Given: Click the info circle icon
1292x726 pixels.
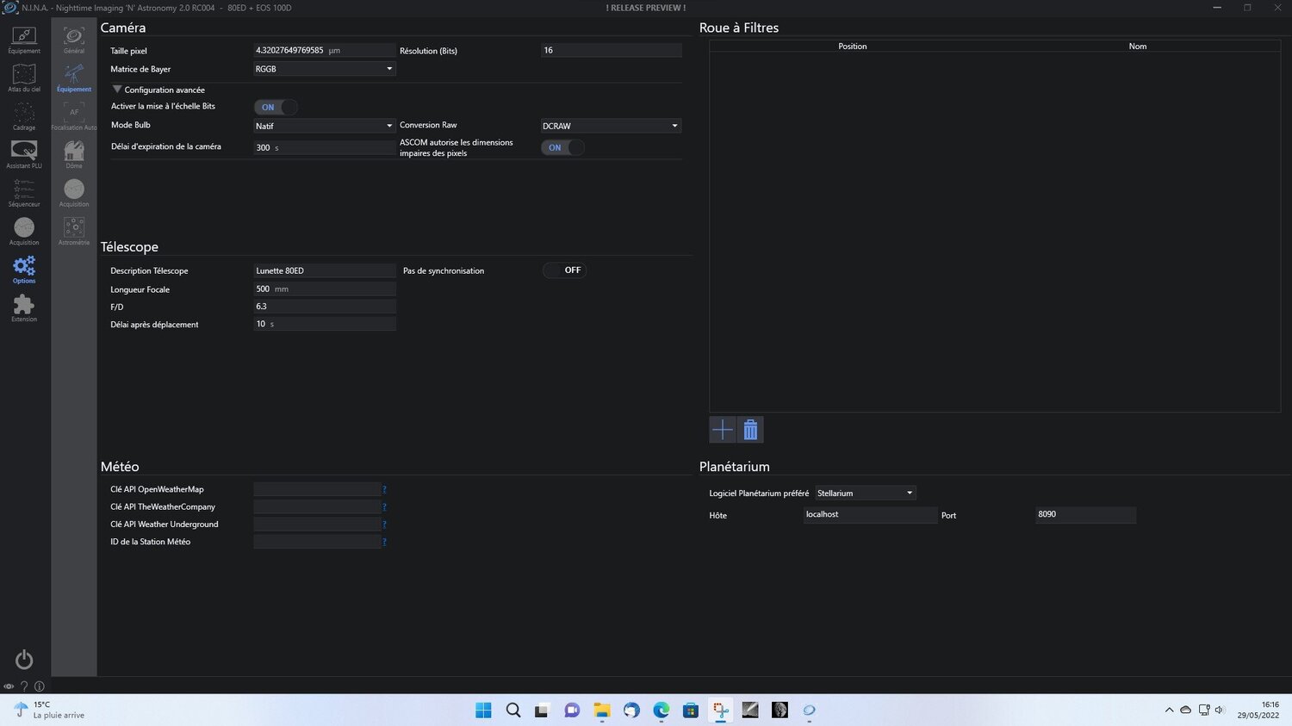Looking at the screenshot, I should point(40,686).
